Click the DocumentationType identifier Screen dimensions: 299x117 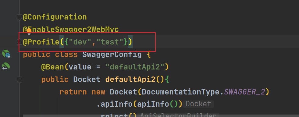point(180,92)
